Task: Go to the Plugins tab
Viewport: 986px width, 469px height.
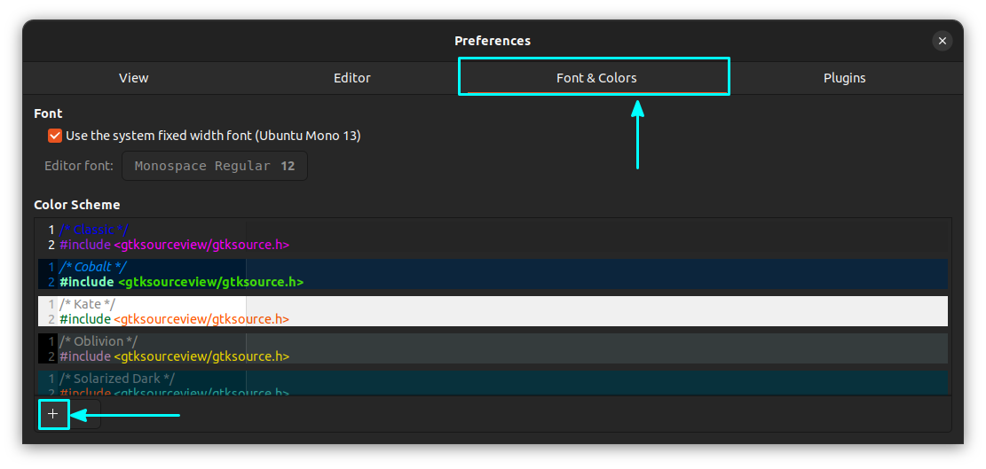Action: pos(845,78)
